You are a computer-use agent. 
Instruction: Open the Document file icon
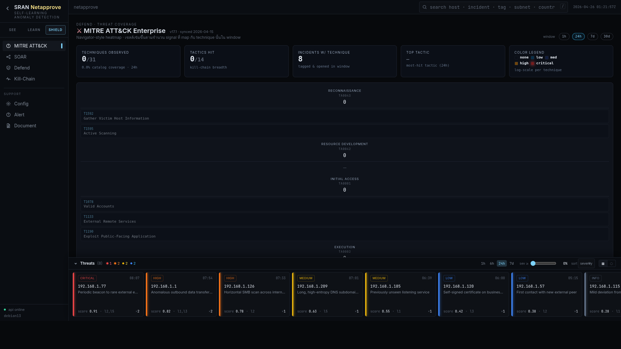(x=8, y=126)
